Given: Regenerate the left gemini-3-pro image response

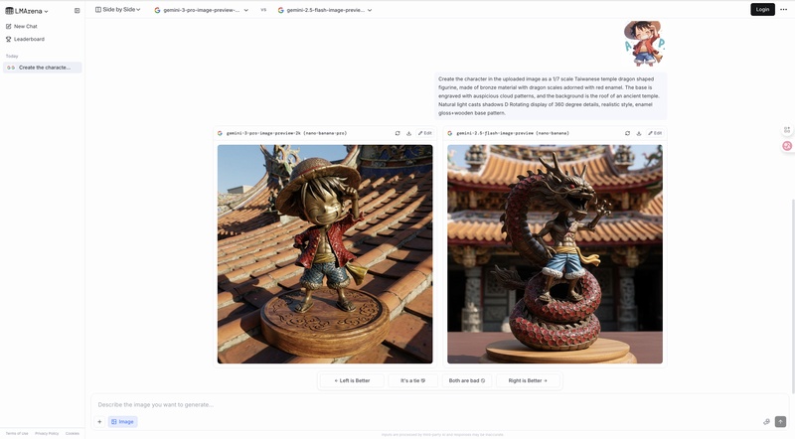Looking at the screenshot, I should tap(397, 133).
